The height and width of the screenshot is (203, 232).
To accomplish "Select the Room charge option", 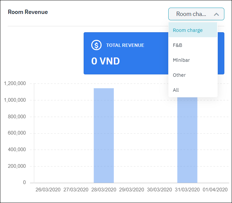I will click(188, 30).
